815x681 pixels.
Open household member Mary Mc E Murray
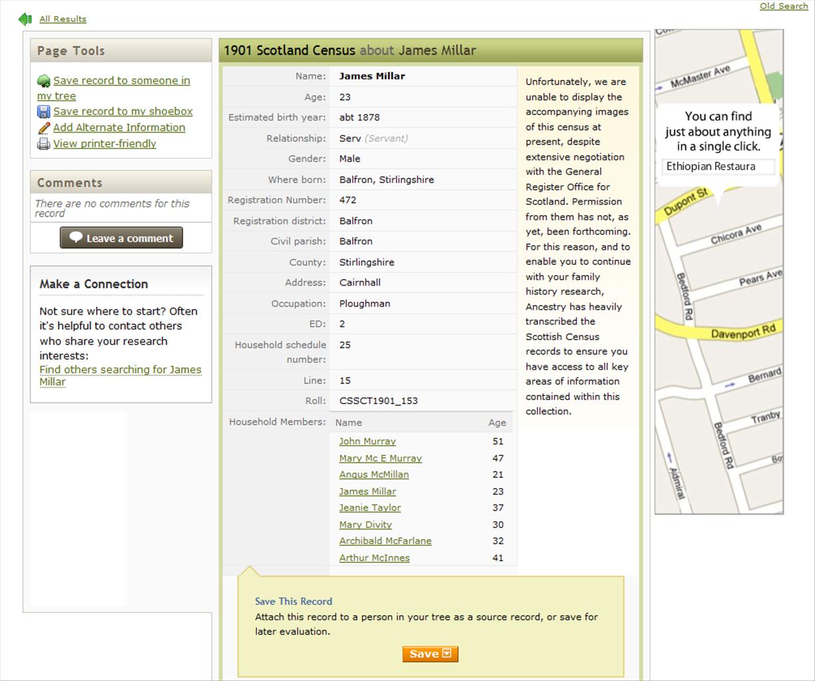[380, 458]
